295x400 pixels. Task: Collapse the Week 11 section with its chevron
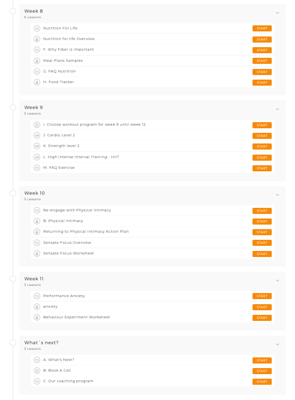(277, 281)
